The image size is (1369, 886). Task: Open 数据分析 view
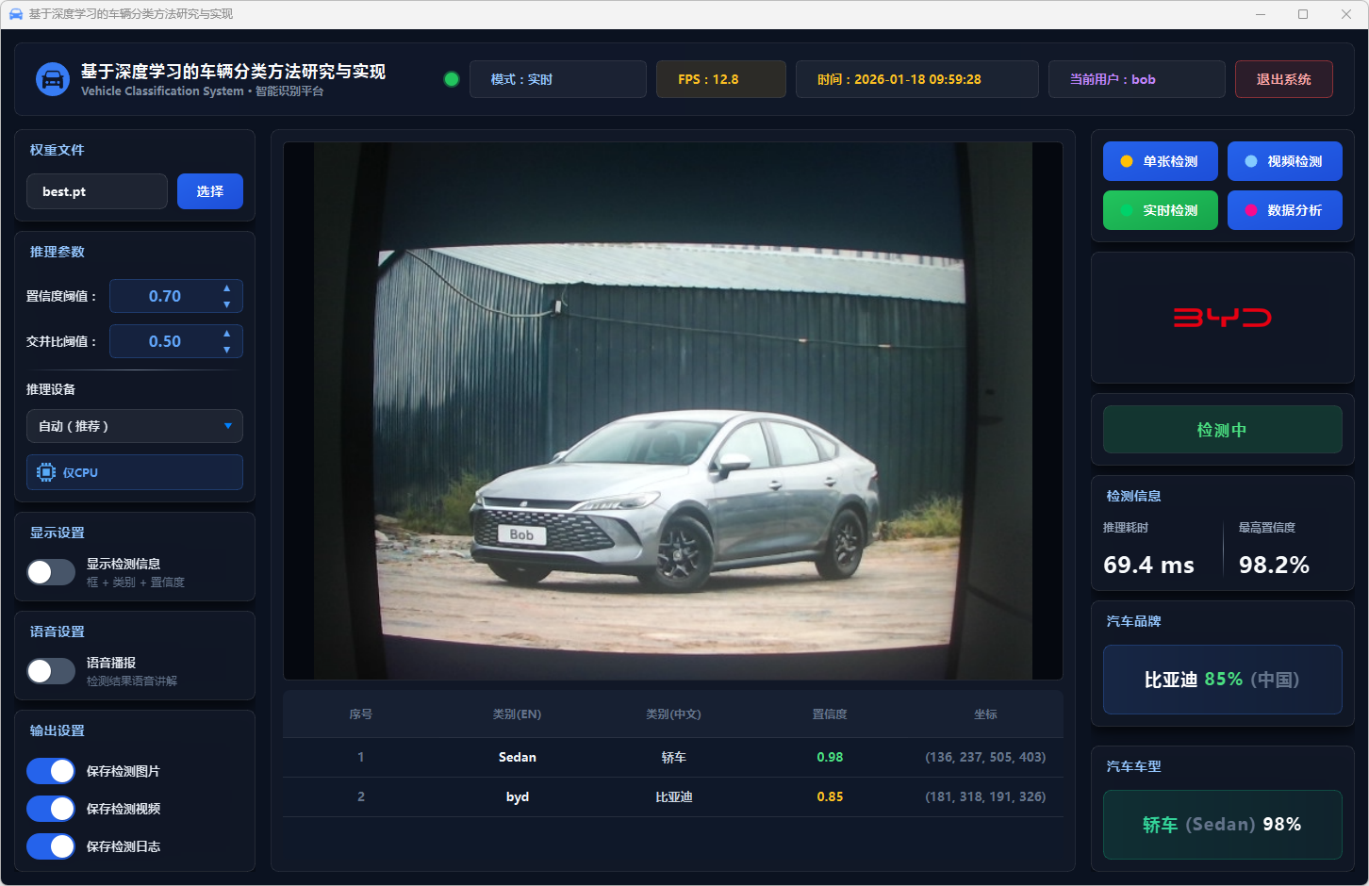tap(1285, 210)
